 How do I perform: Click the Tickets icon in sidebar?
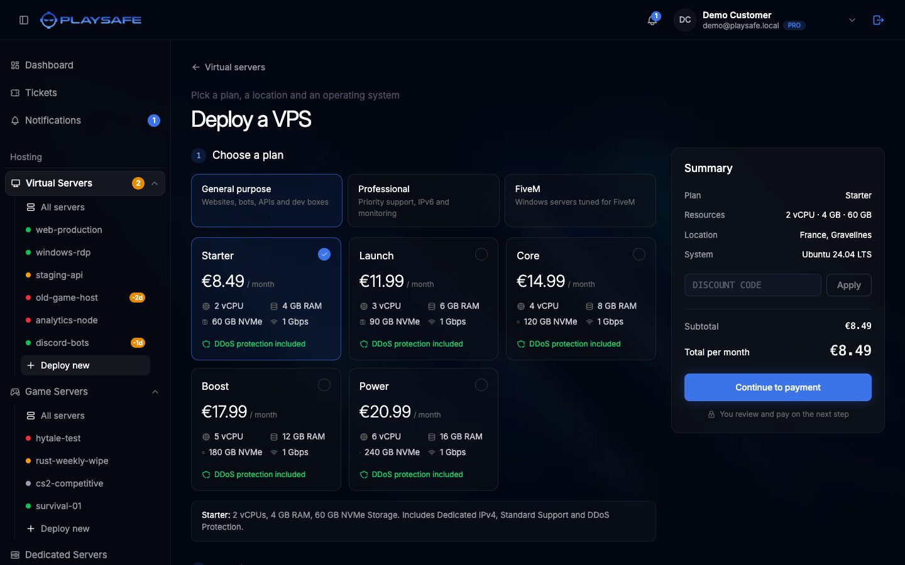pyautogui.click(x=15, y=93)
